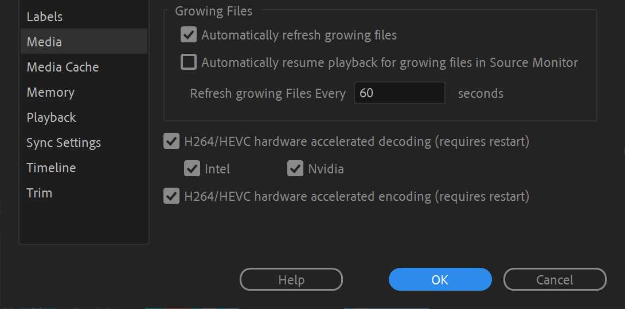Uncheck the Nvidia decoding checkbox
Screen dimensions: 625x309
[x=295, y=168]
